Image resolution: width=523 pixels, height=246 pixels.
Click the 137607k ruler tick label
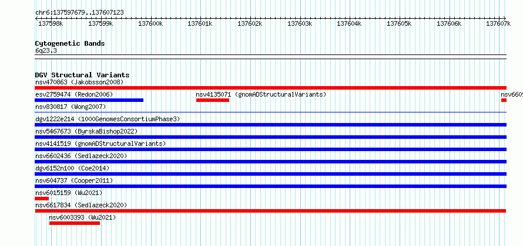[498, 23]
